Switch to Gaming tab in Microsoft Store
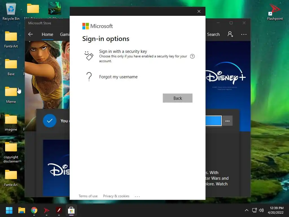Image resolution: width=289 pixels, height=217 pixels. tap(65, 34)
